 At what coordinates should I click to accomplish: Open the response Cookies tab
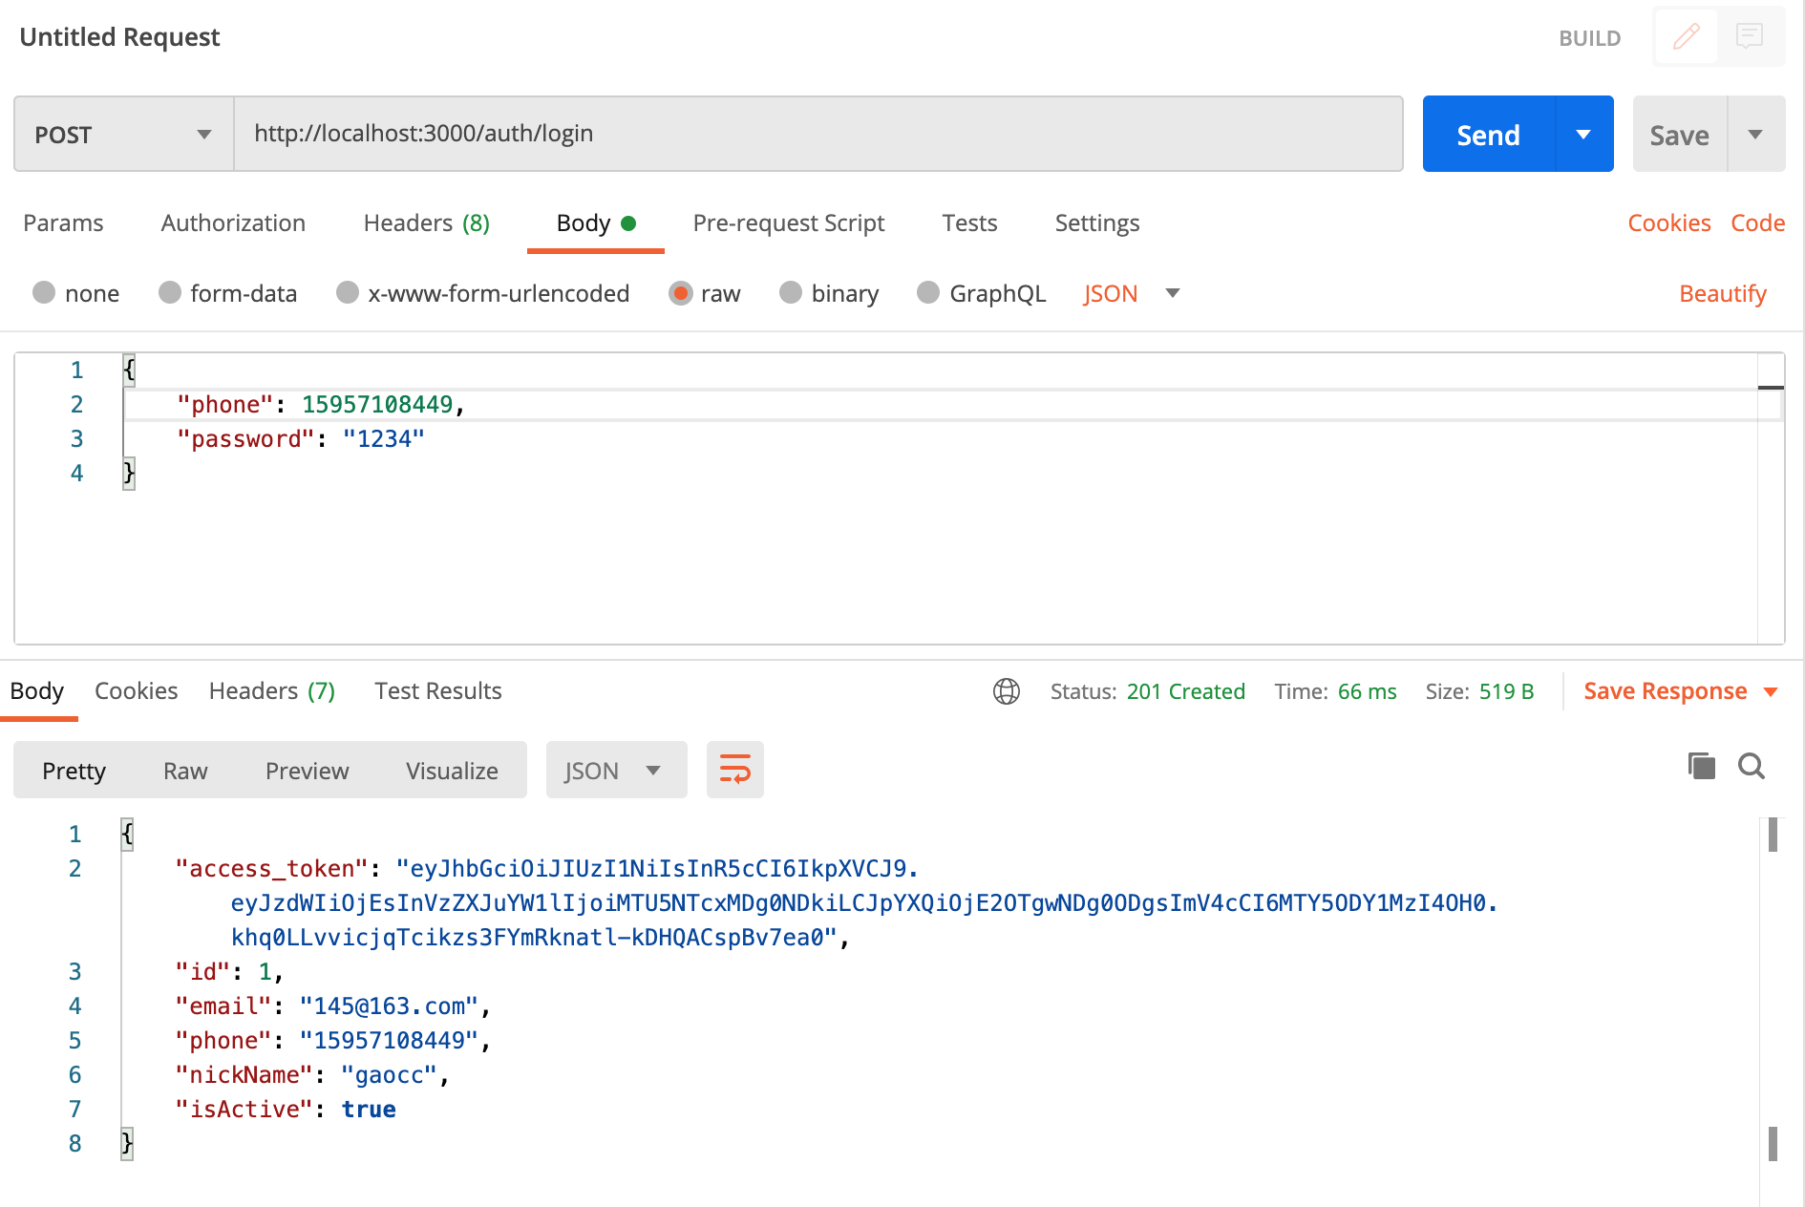coord(136,690)
